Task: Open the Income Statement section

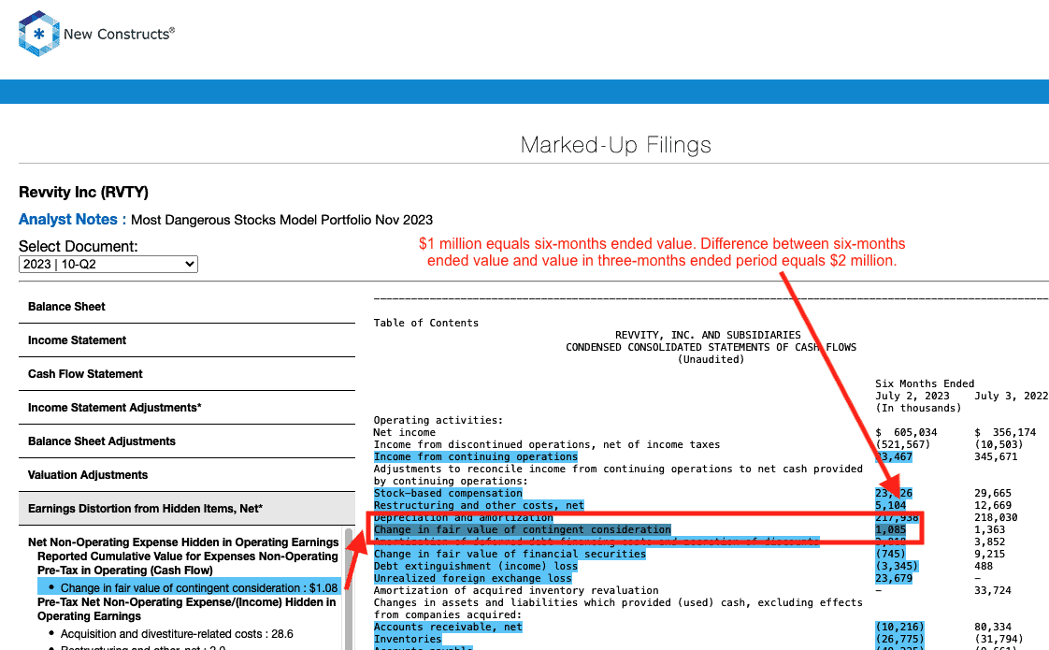Action: pos(187,340)
